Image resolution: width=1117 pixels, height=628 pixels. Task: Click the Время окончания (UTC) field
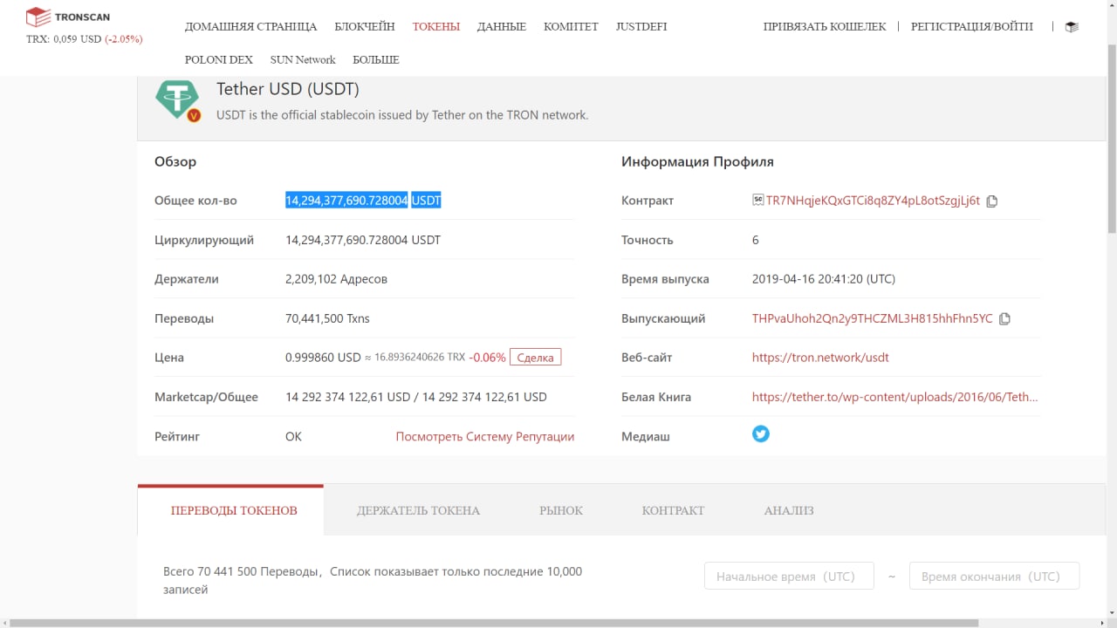coord(994,577)
